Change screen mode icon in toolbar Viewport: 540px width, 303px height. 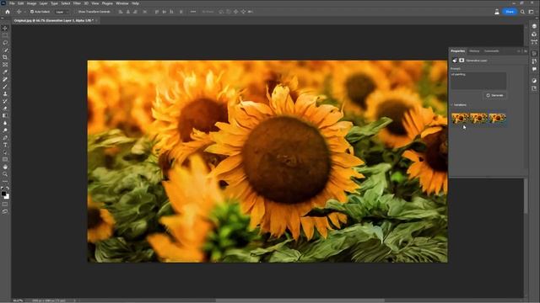pos(5,211)
